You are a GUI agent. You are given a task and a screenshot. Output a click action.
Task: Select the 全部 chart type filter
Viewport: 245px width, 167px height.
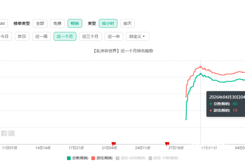coord(40,23)
